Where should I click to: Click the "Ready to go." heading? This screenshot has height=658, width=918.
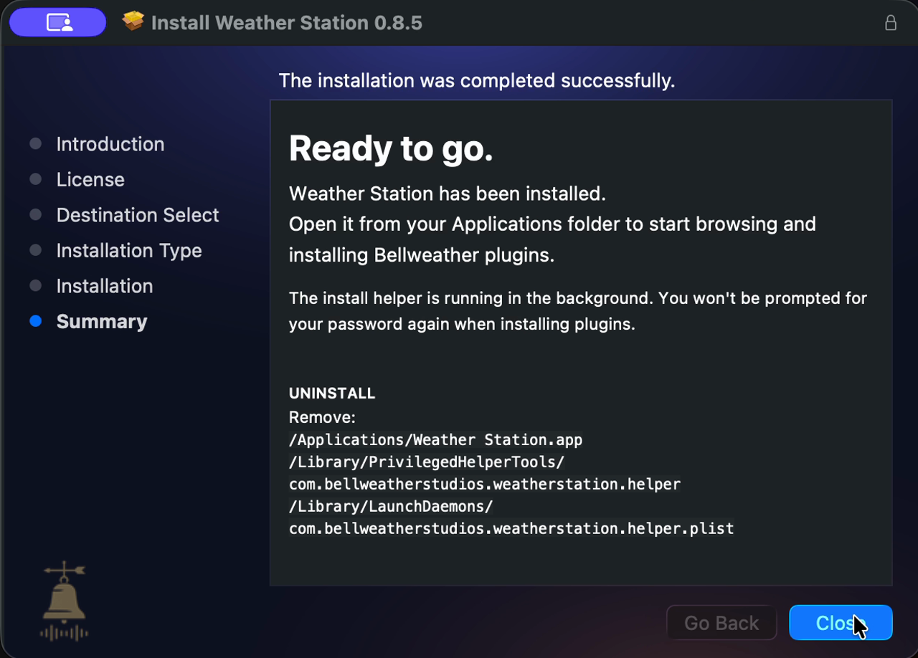[x=391, y=148]
